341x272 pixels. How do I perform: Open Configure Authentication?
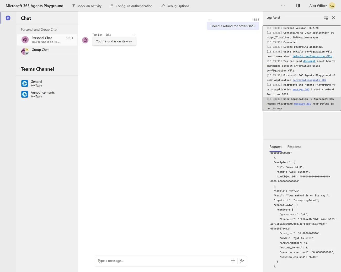131,6
